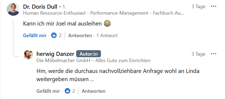Click the '3 Tage' timestamp on herwig's reply
Screen dimensions: 225x99
tap(198, 54)
